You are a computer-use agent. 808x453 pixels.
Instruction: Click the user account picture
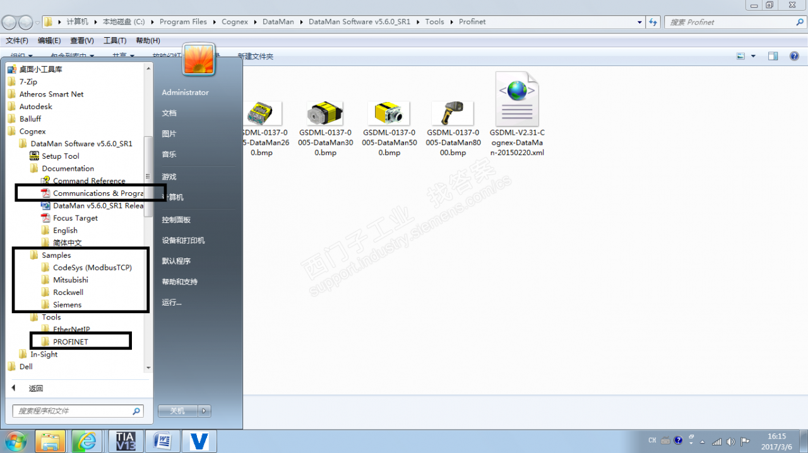[199, 60]
